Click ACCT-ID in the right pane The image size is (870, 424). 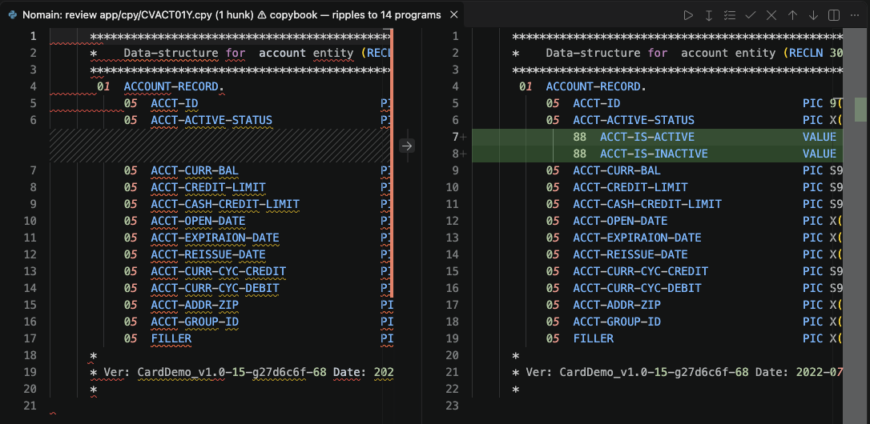pos(597,104)
